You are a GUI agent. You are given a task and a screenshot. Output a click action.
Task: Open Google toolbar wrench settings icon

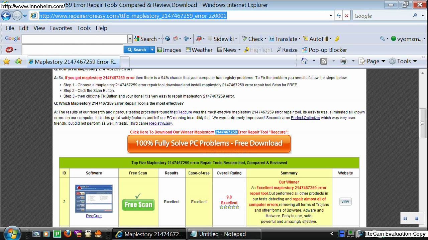point(383,39)
